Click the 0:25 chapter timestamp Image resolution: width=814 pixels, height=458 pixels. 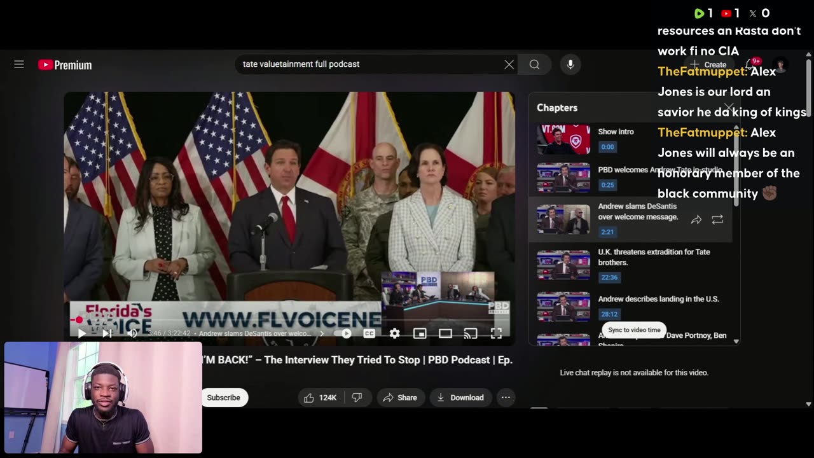607,185
